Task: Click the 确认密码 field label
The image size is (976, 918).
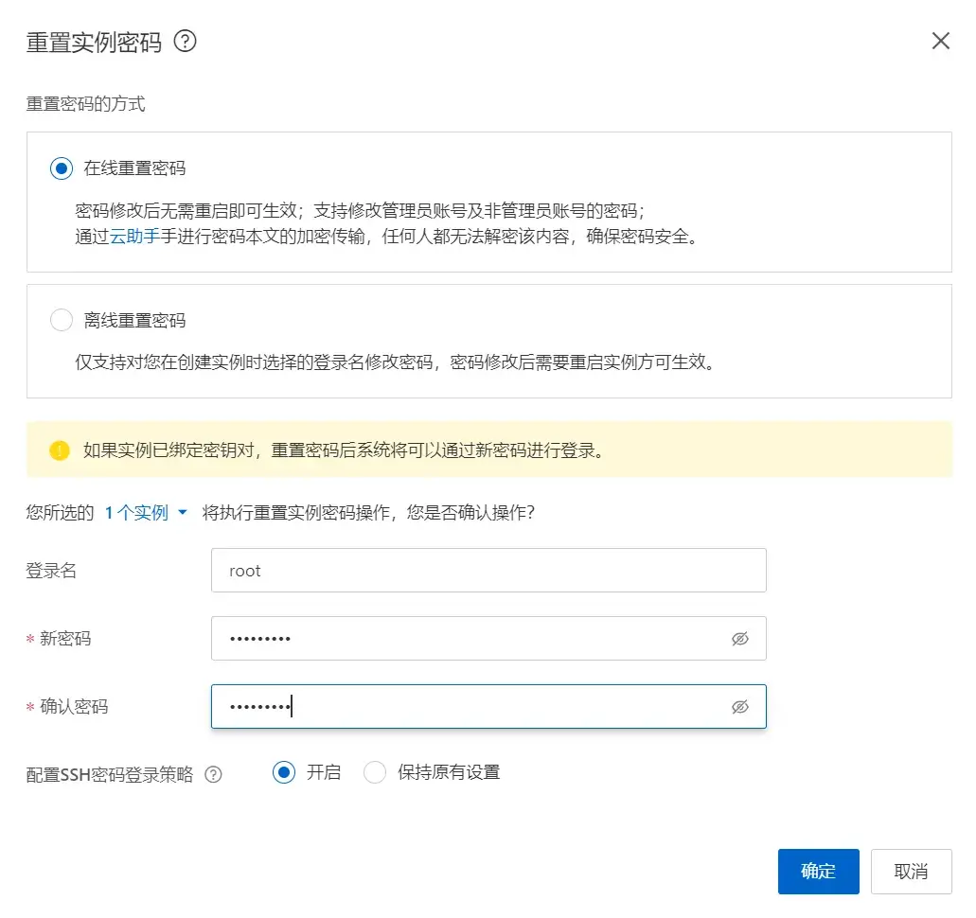Action: tap(74, 706)
